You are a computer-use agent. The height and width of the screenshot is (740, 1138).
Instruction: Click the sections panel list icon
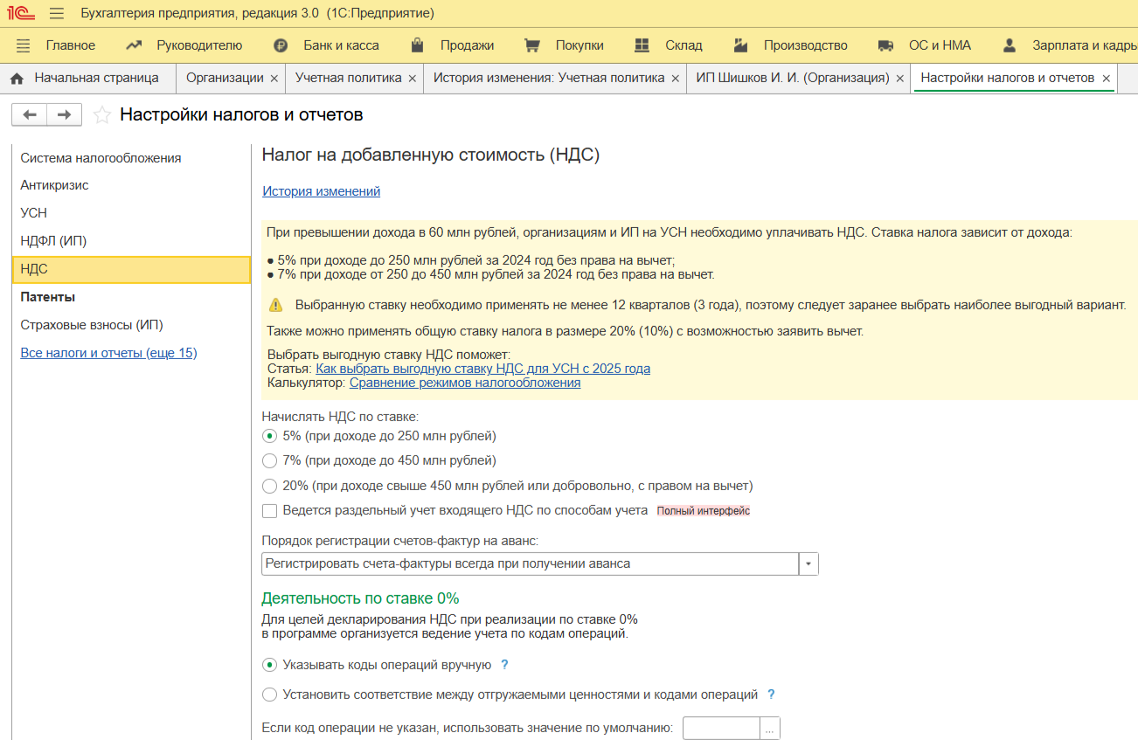(x=24, y=45)
